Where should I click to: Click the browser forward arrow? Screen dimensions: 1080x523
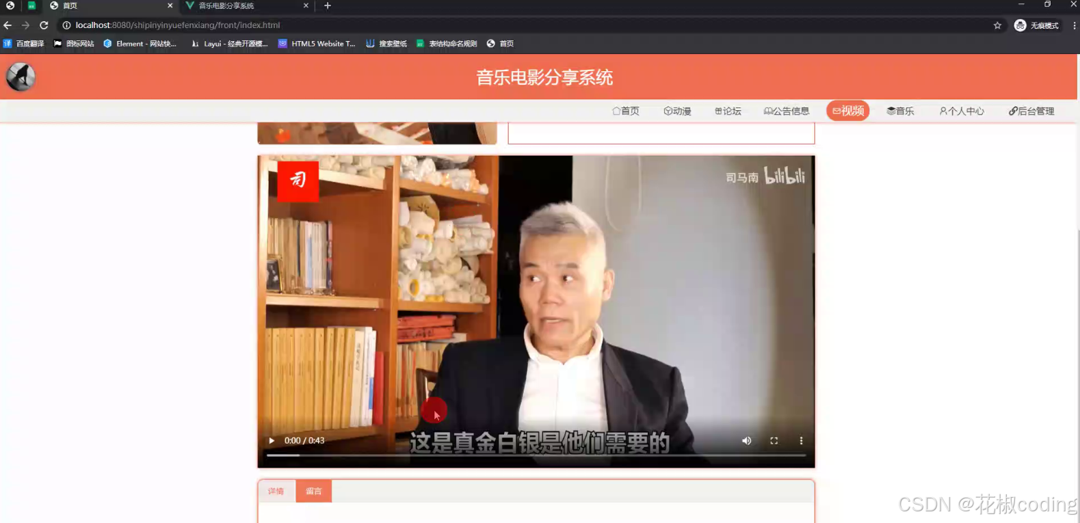click(x=25, y=25)
